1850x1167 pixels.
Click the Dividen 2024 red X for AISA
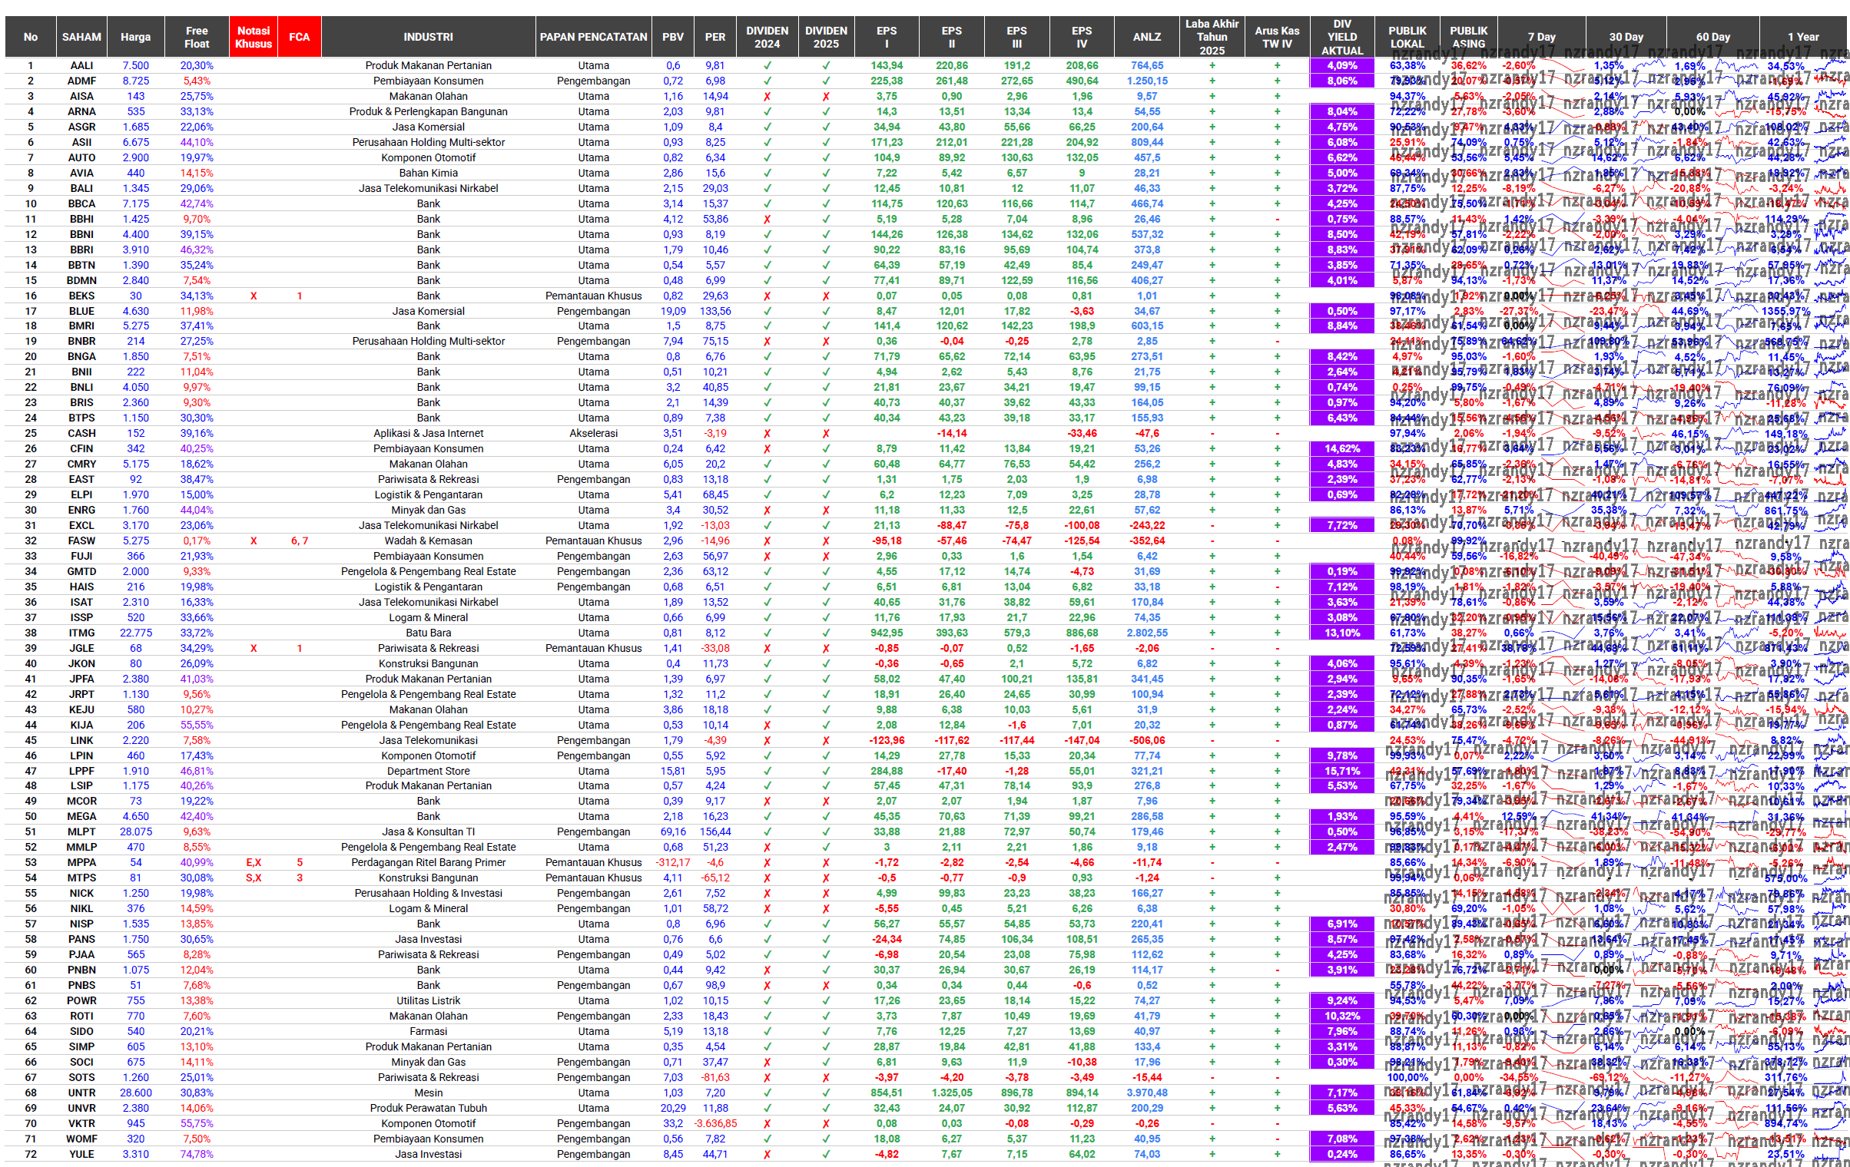767,97
